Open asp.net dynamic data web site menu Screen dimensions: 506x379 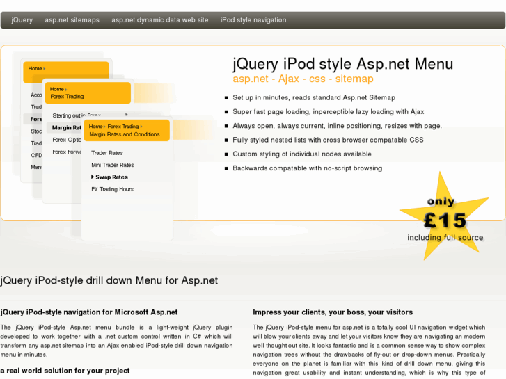(160, 20)
